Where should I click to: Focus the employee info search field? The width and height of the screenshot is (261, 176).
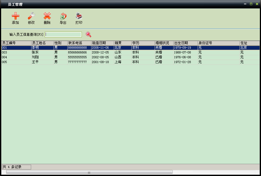point(63,35)
